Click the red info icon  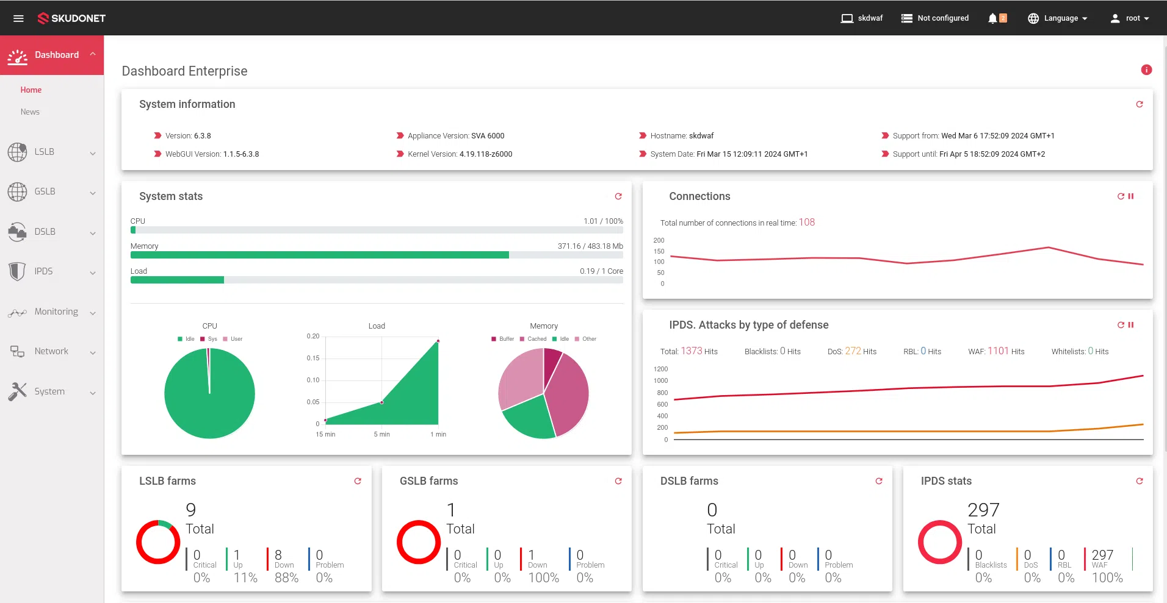click(x=1146, y=70)
